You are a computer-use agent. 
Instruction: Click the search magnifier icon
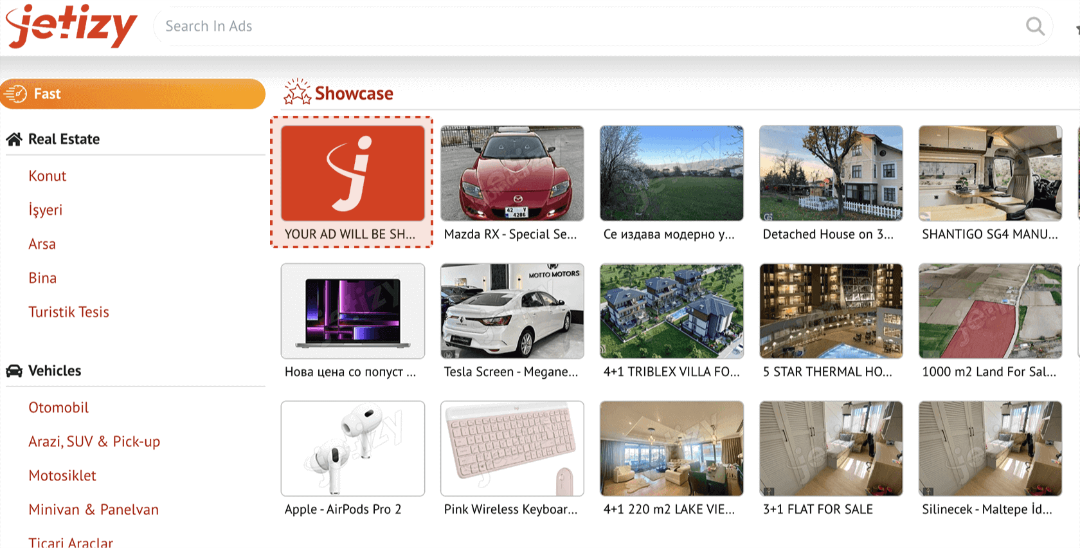(x=1035, y=26)
